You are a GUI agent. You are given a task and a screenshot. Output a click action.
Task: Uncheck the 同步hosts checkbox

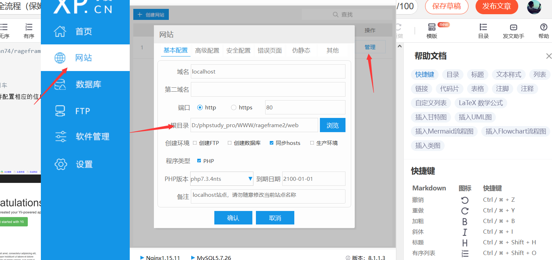[x=272, y=143]
